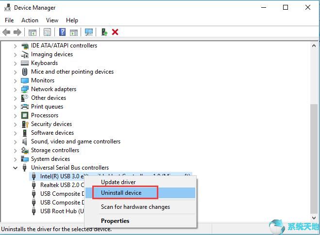Open the File menu
Image resolution: width=320 pixels, height=235 pixels.
9,20
